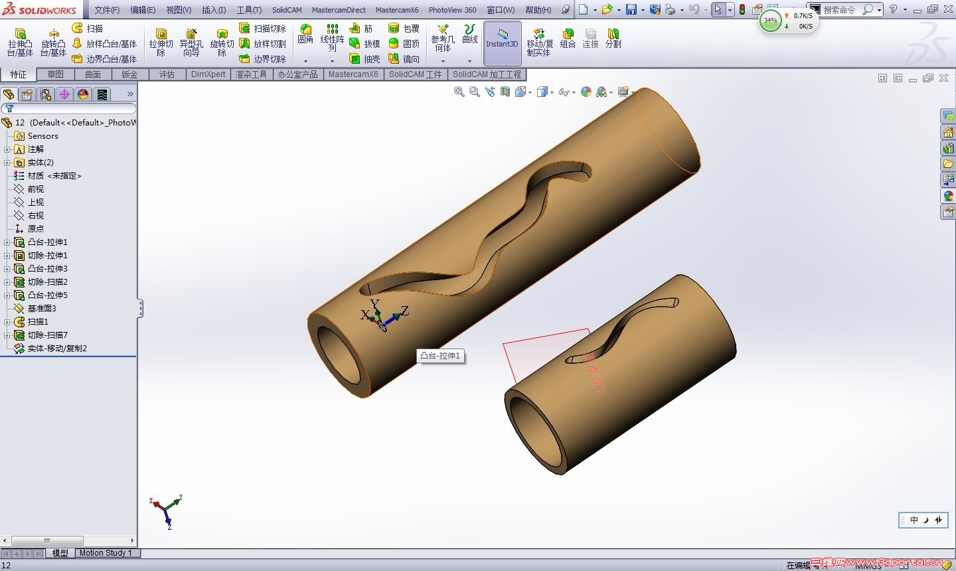
Task: Expand the 切除-扫描2 feature node
Action: (x=7, y=282)
